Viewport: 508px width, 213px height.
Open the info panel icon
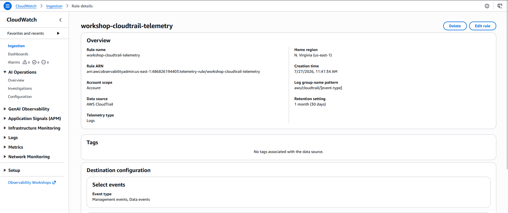pos(487,6)
